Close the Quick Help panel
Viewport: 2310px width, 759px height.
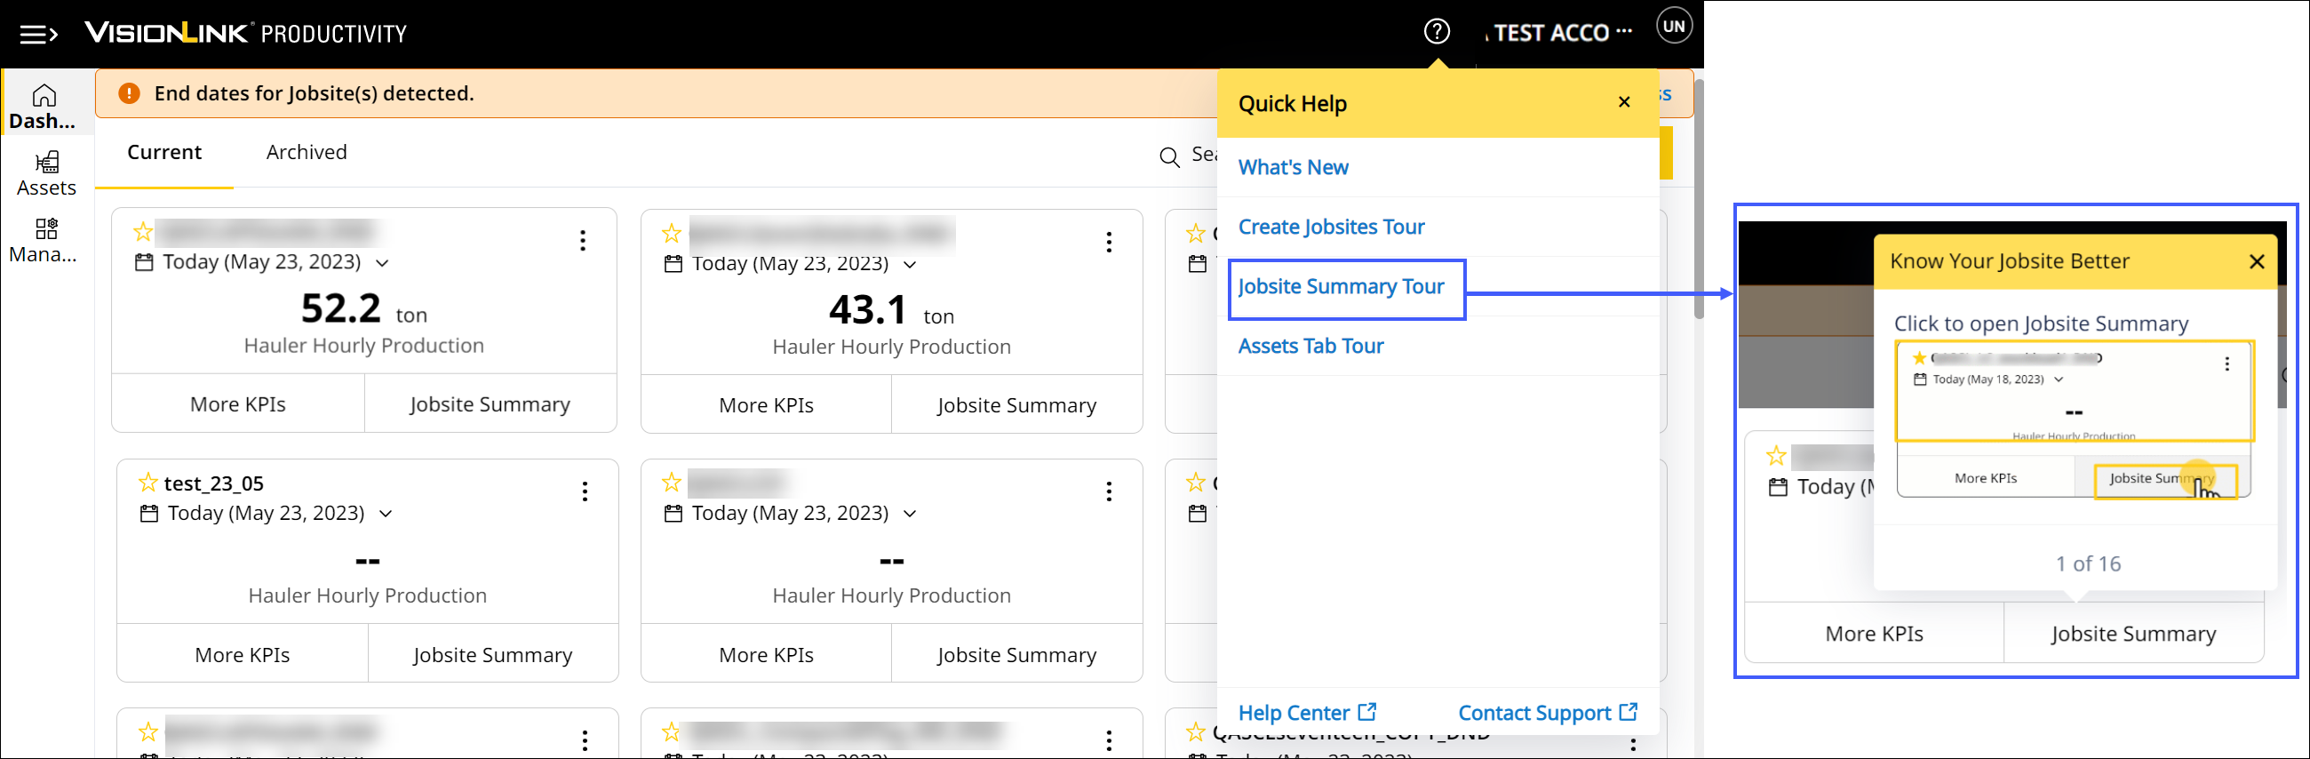(1623, 102)
